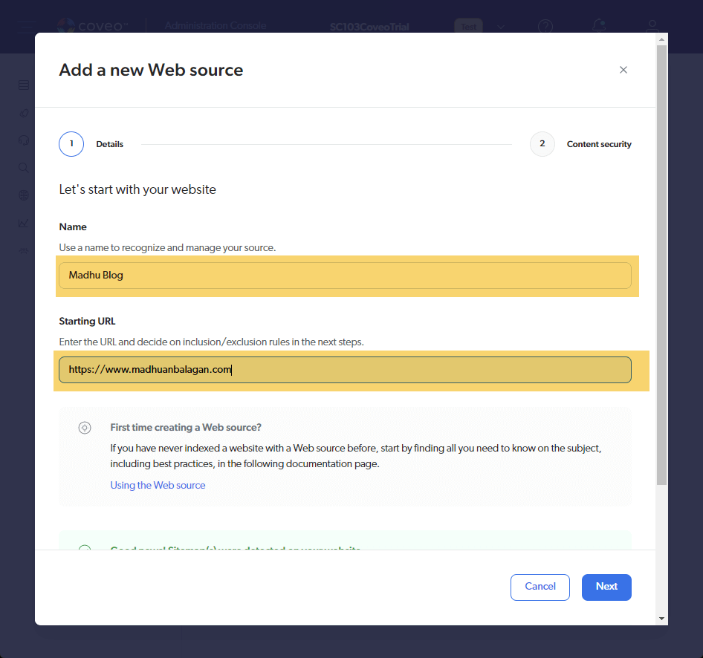Open the user profile icon
Image resolution: width=703 pixels, height=658 pixels.
coord(652,27)
